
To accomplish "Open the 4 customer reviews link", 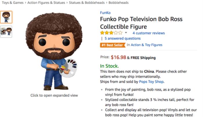I will tap(148, 33).
